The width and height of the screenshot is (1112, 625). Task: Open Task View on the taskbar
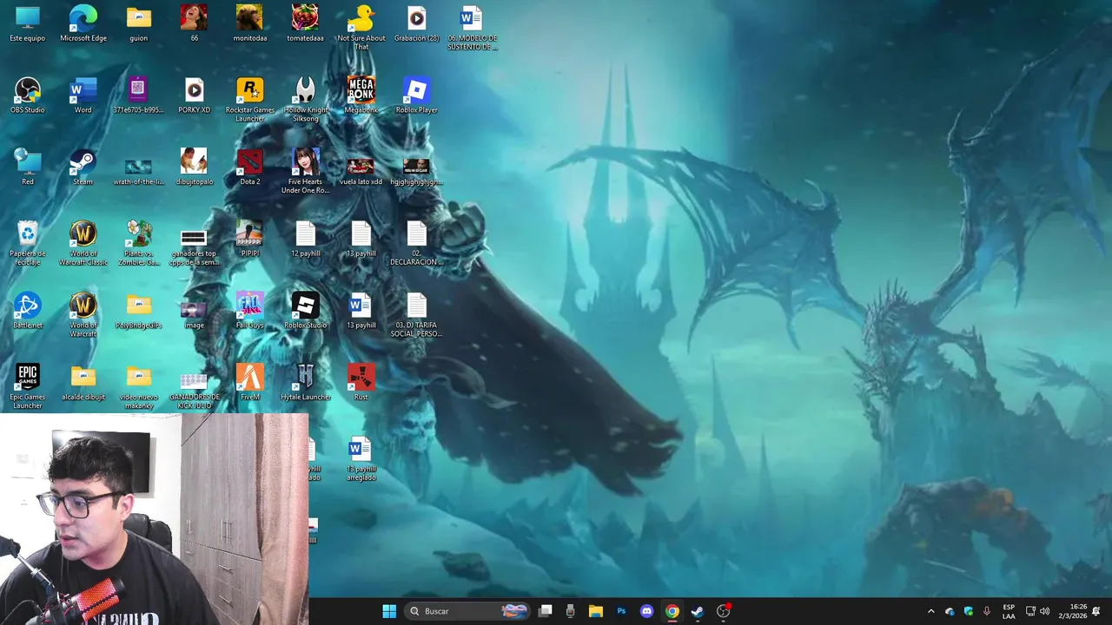tap(546, 611)
